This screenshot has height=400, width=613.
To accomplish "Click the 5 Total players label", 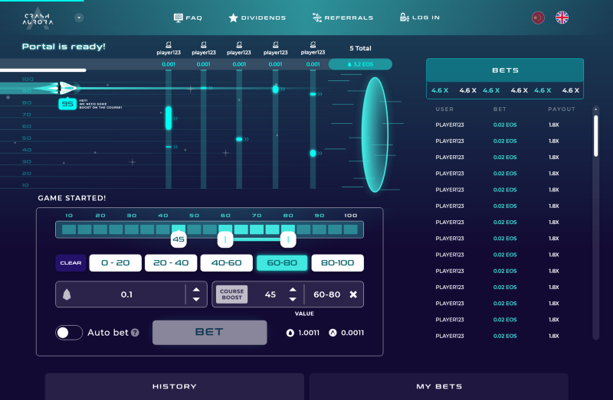I will 360,48.
